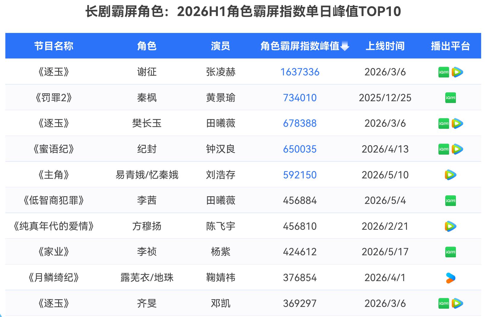485x317 pixels.
Task: Click the role name 李茜
Action: click(x=147, y=201)
